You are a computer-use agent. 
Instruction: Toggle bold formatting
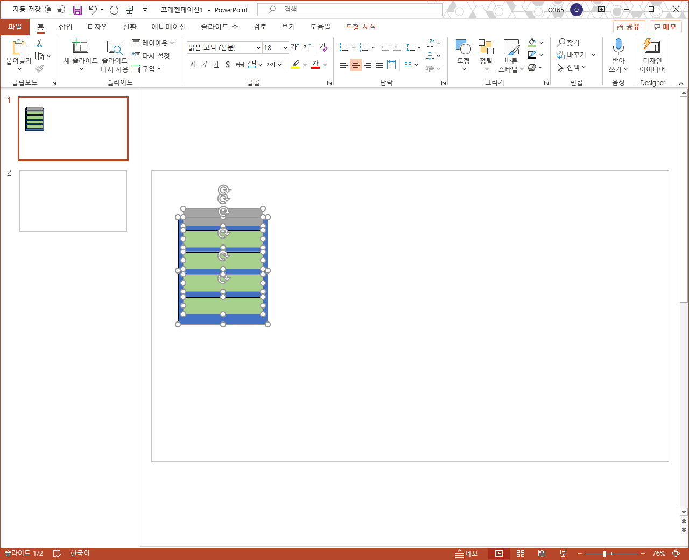click(193, 65)
